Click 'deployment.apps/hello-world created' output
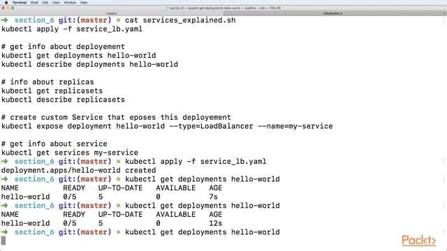 click(78, 170)
